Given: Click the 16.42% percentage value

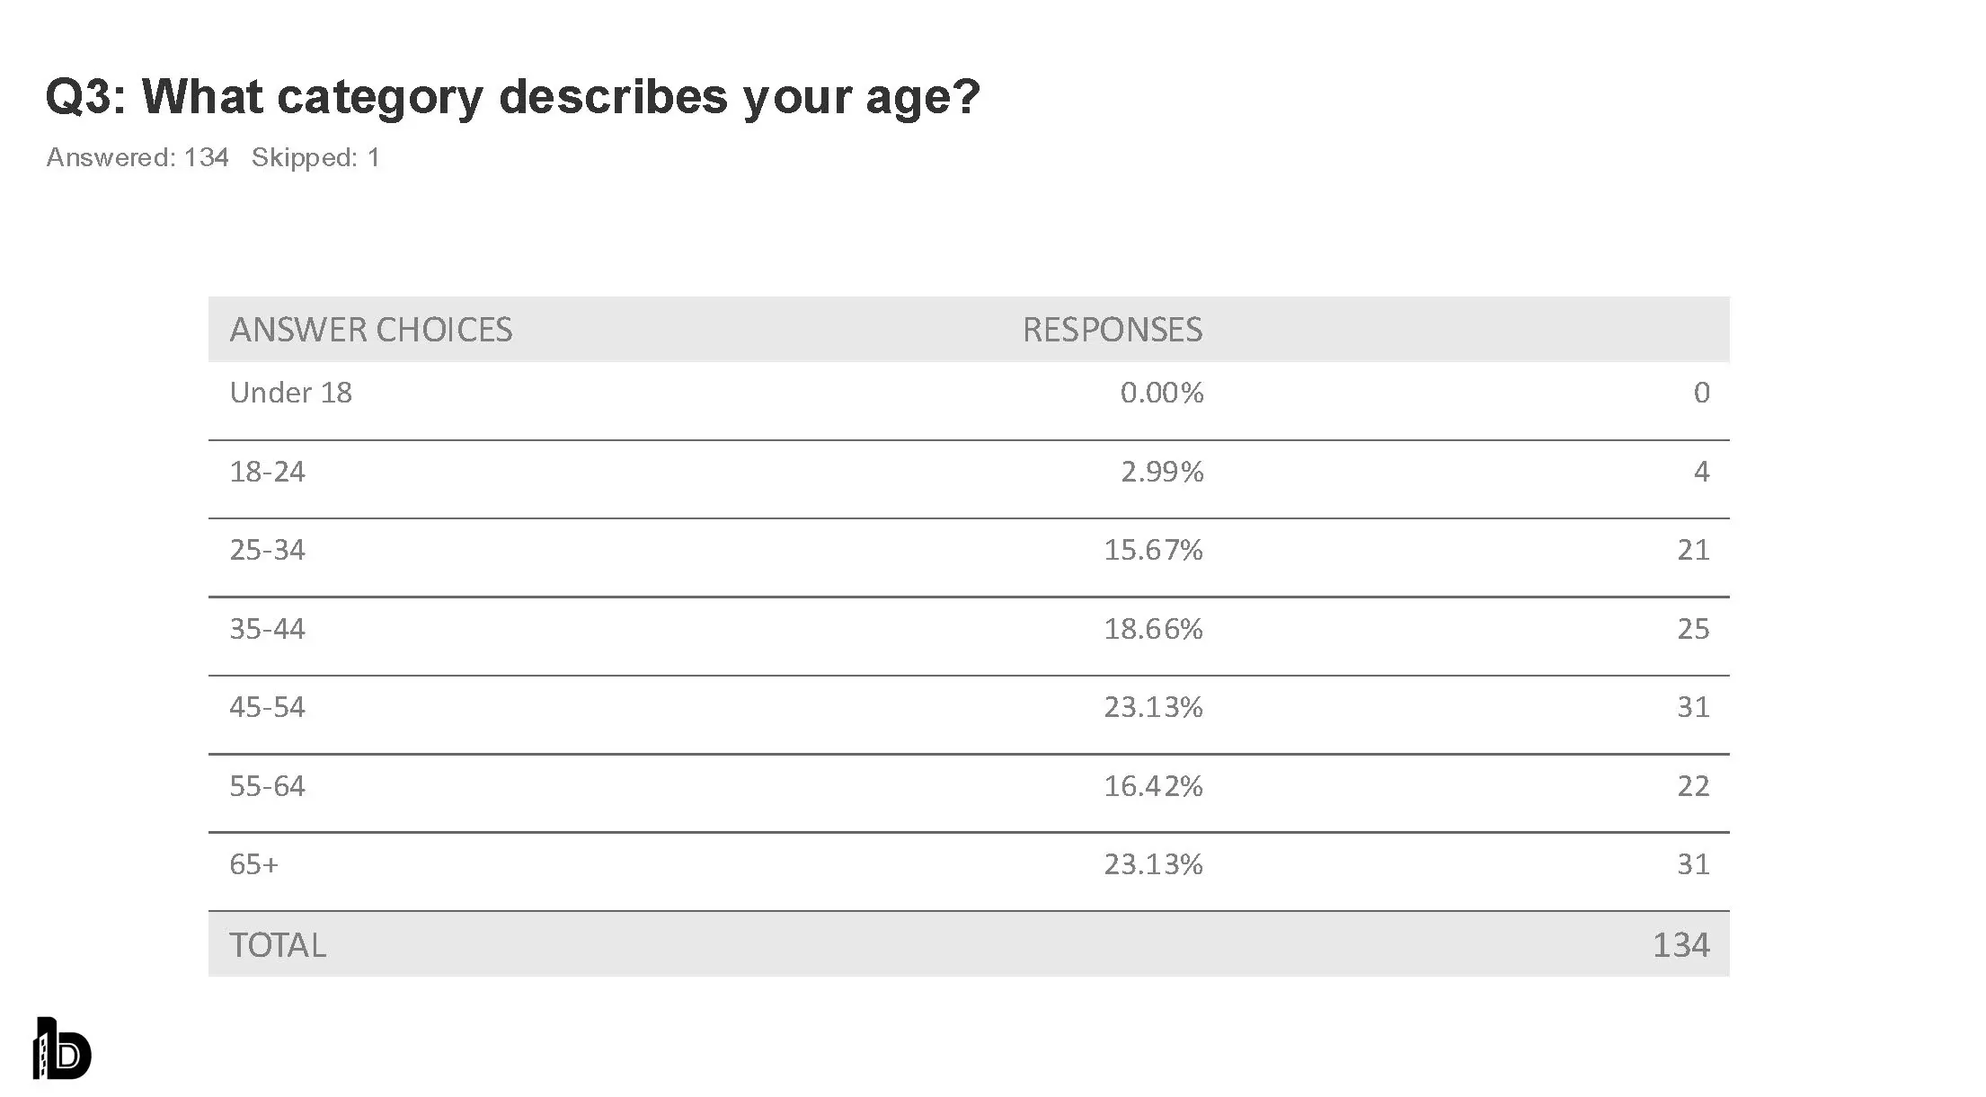Looking at the screenshot, I should click(1153, 786).
